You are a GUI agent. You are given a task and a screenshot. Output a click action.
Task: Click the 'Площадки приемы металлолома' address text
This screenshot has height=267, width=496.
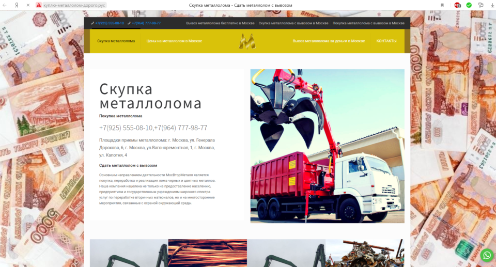click(x=157, y=147)
